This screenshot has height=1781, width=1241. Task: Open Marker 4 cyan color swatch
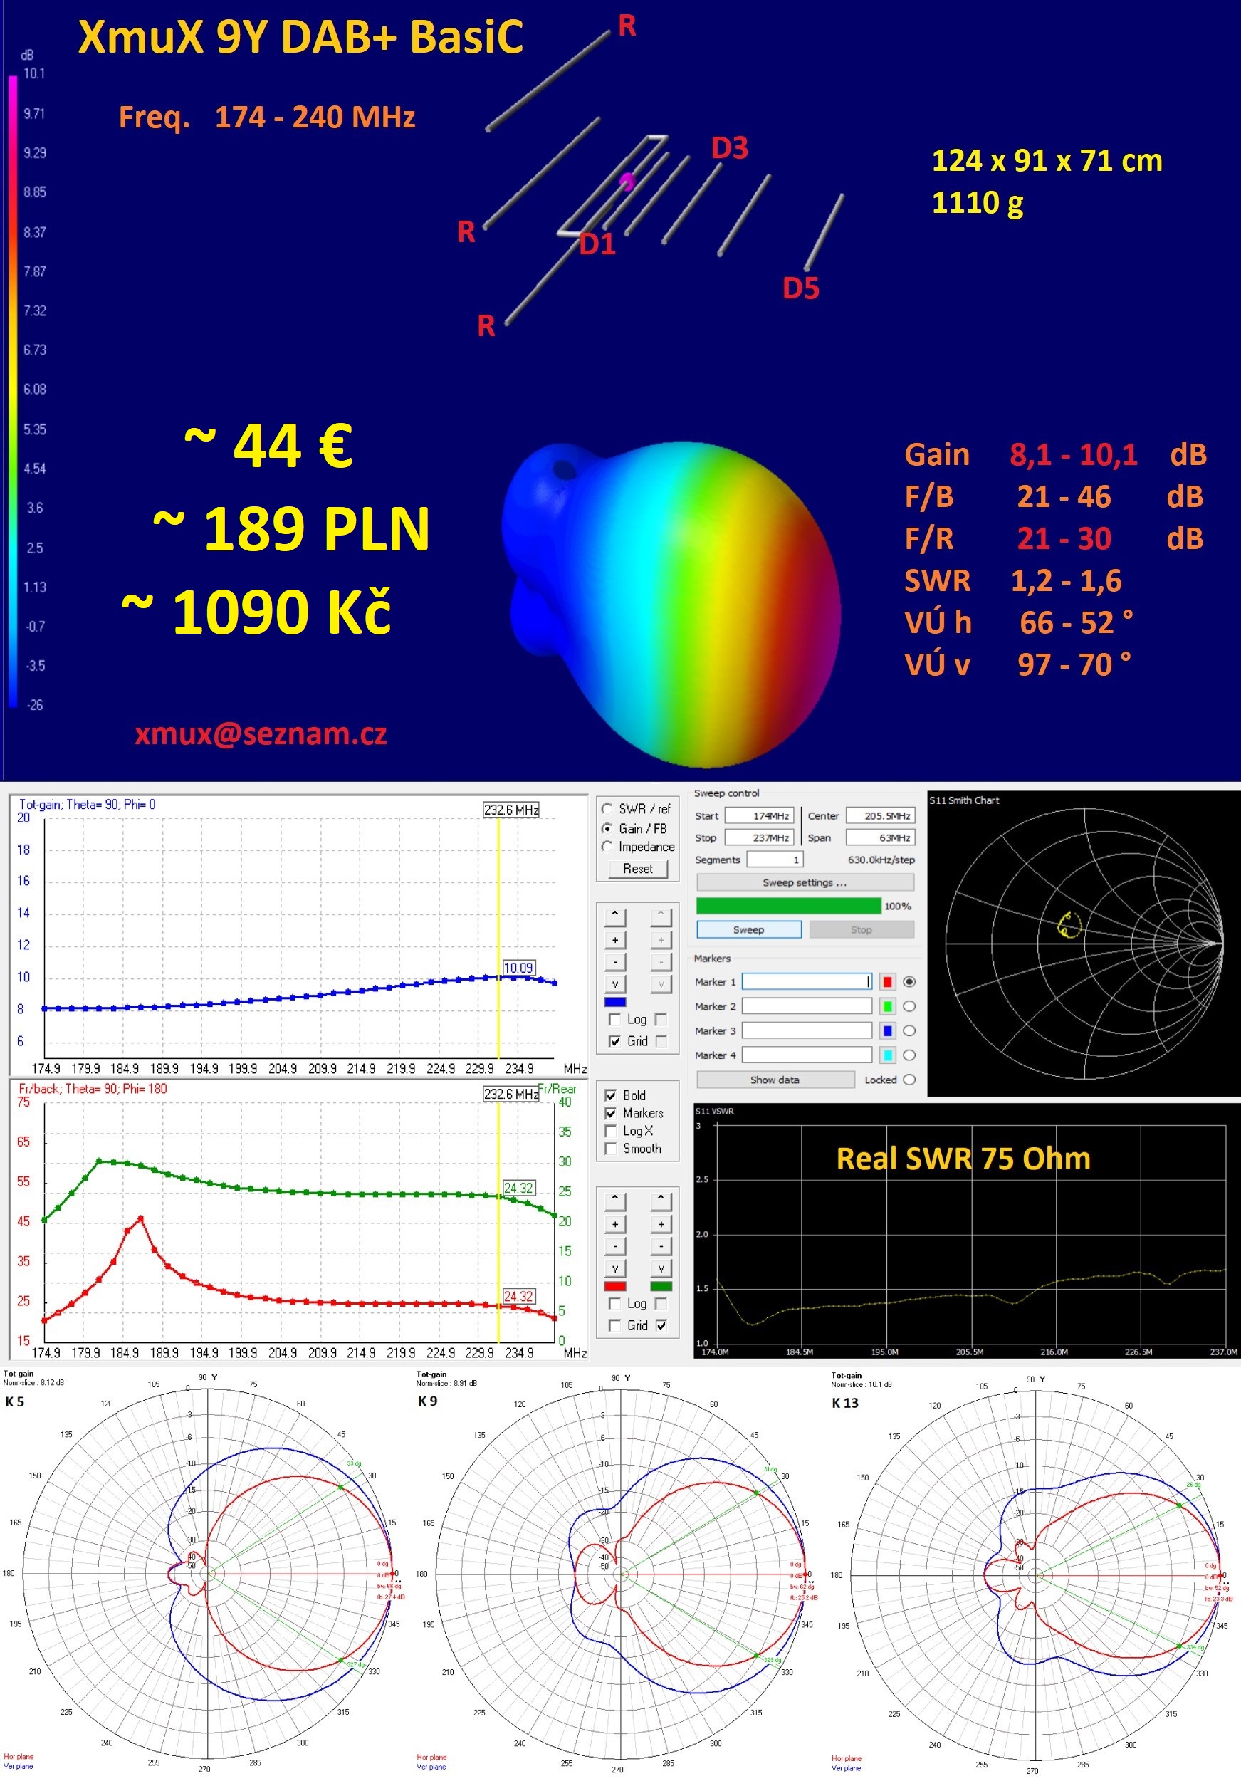[x=888, y=1055]
